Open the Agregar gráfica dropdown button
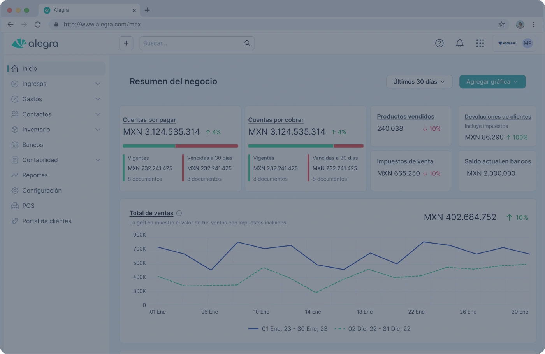This screenshot has height=354, width=545. (492, 82)
